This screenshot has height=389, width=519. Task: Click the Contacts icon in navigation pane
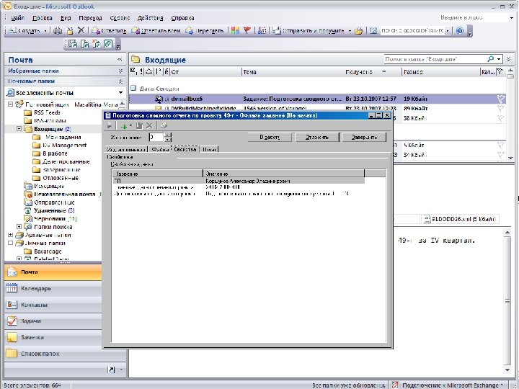(x=12, y=304)
